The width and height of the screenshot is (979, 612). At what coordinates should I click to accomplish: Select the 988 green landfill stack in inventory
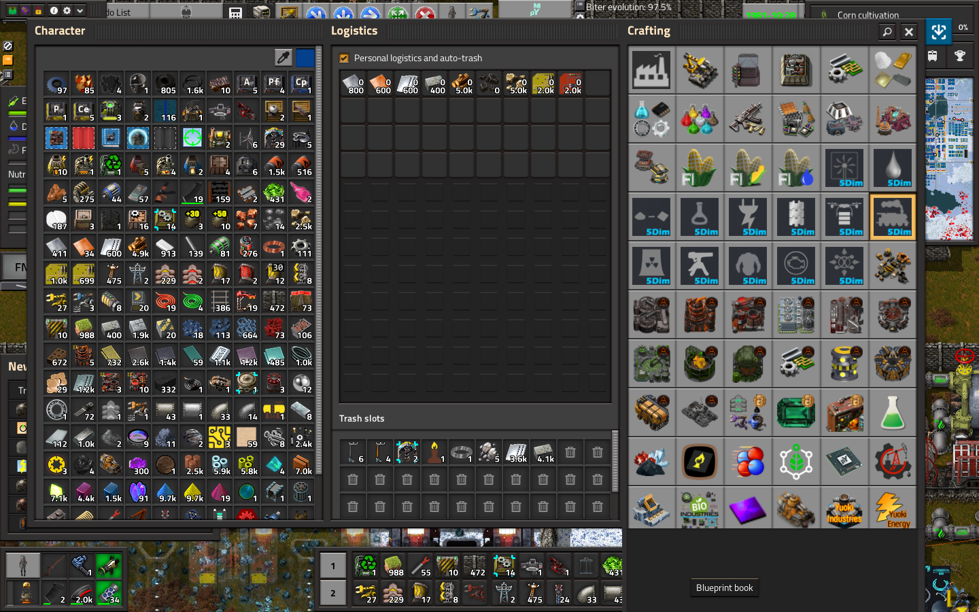(84, 328)
